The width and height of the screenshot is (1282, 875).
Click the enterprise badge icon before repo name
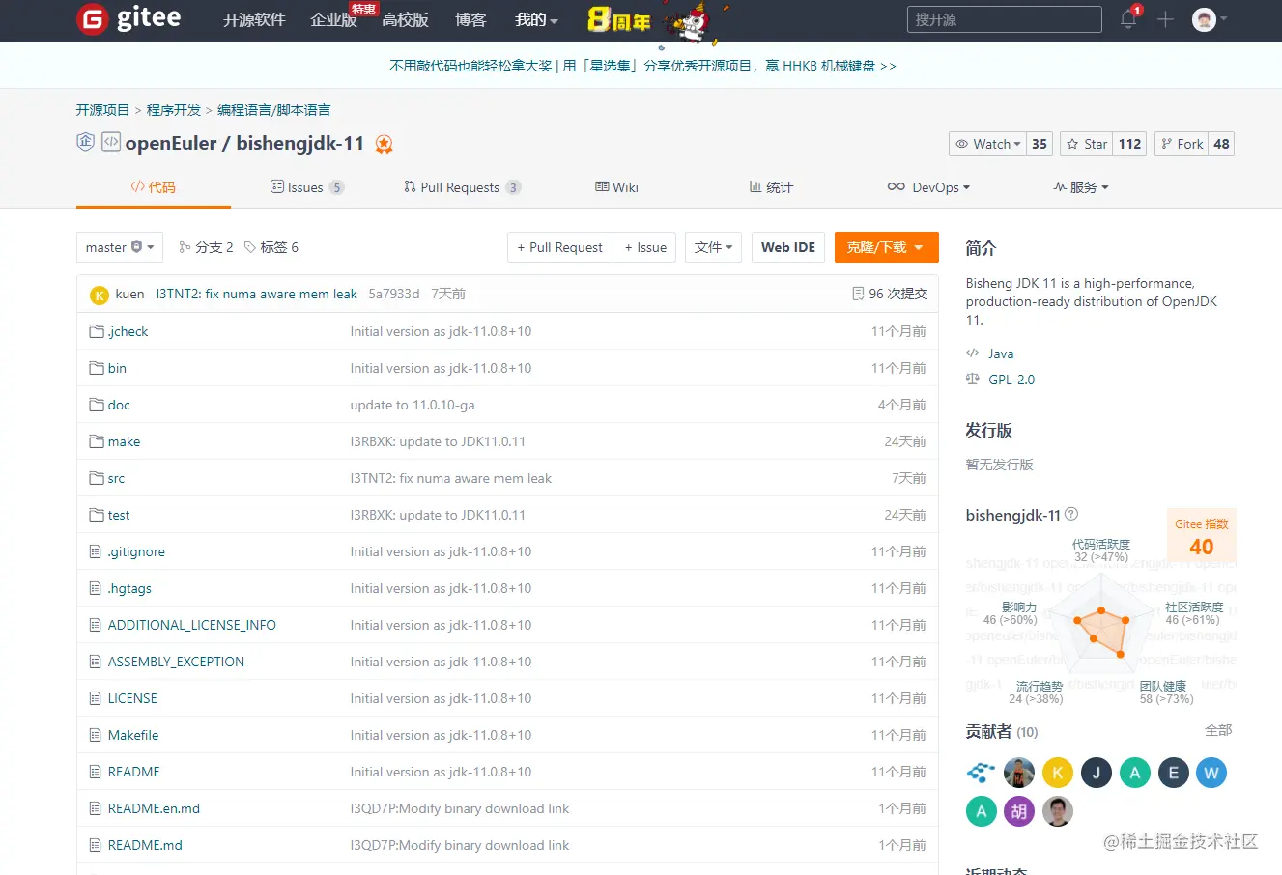tap(85, 142)
